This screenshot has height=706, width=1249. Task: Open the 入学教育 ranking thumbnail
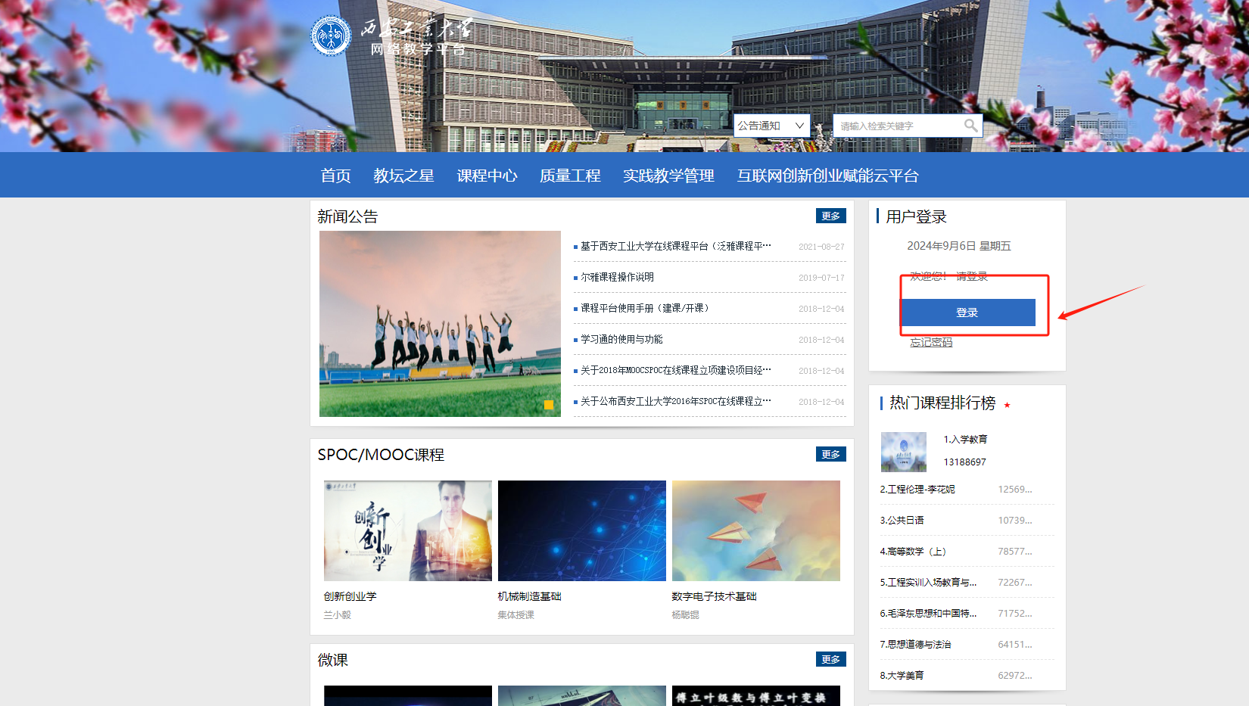(x=904, y=452)
